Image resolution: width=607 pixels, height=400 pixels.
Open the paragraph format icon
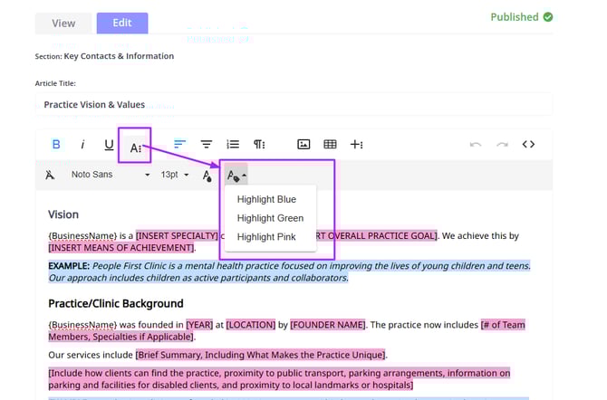pyautogui.click(x=260, y=145)
